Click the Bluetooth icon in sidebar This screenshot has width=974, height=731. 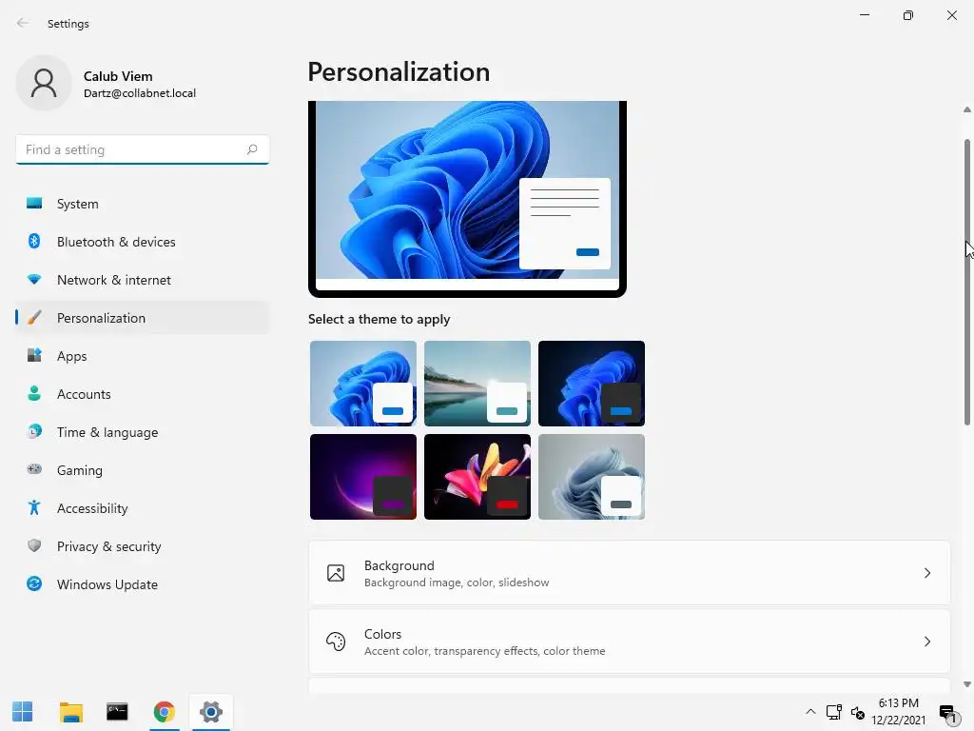(x=34, y=241)
